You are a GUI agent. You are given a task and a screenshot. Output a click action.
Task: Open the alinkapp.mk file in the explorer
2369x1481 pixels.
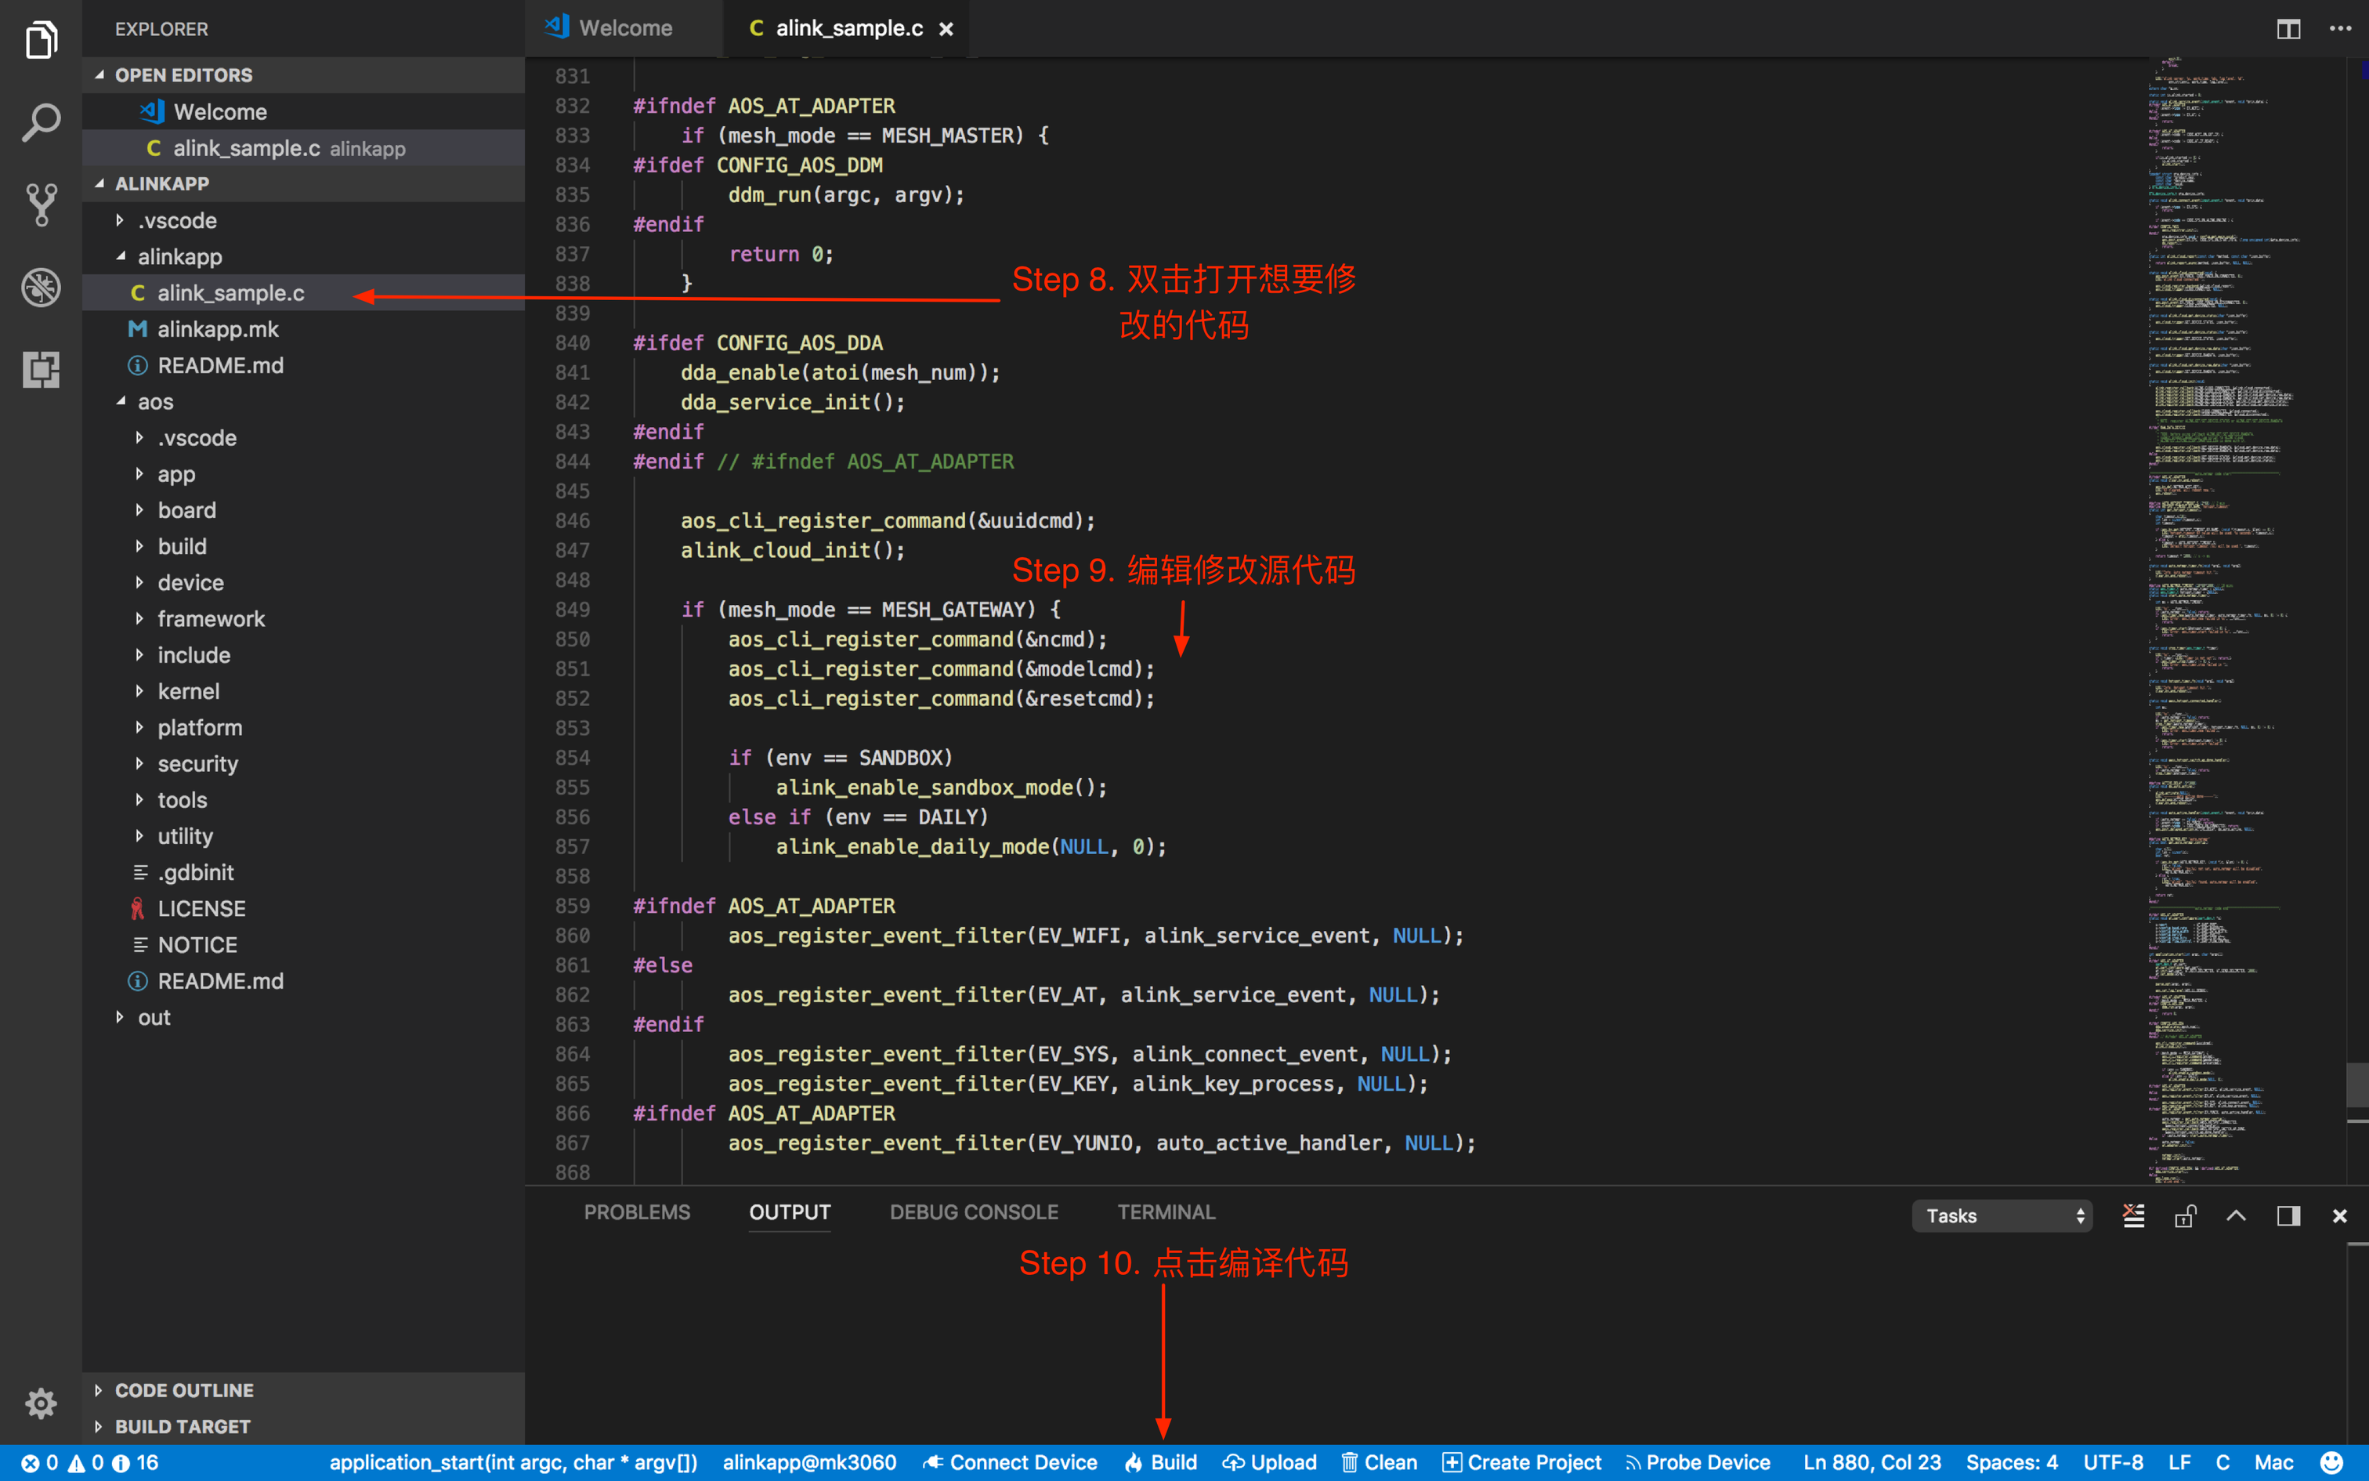pyautogui.click(x=217, y=329)
